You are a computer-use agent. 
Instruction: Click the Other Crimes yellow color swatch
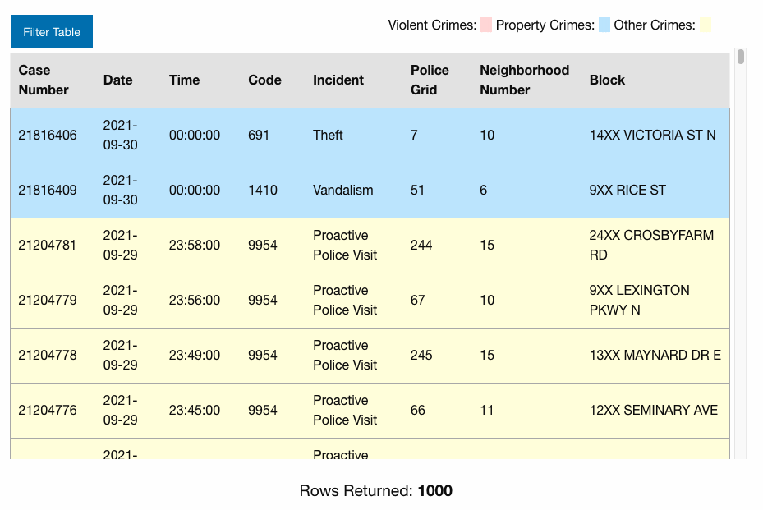point(705,25)
